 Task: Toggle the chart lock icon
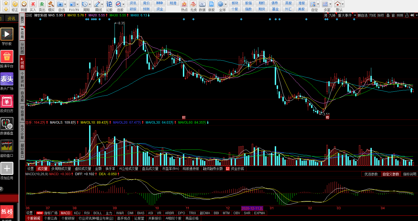[x=407, y=16]
